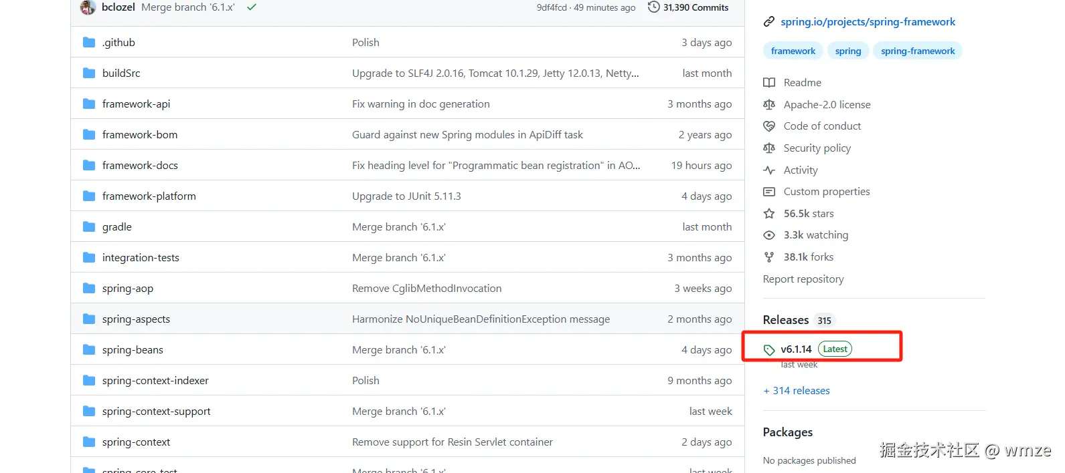The width and height of the screenshot is (1065, 473).
Task: Click the buildSrc folder icon
Action: (x=89, y=73)
